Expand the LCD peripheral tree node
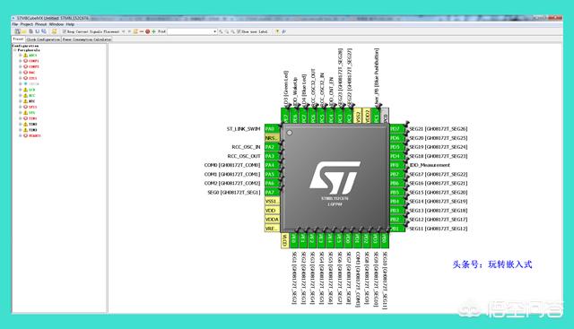The width and height of the screenshot is (574, 329). [21, 90]
